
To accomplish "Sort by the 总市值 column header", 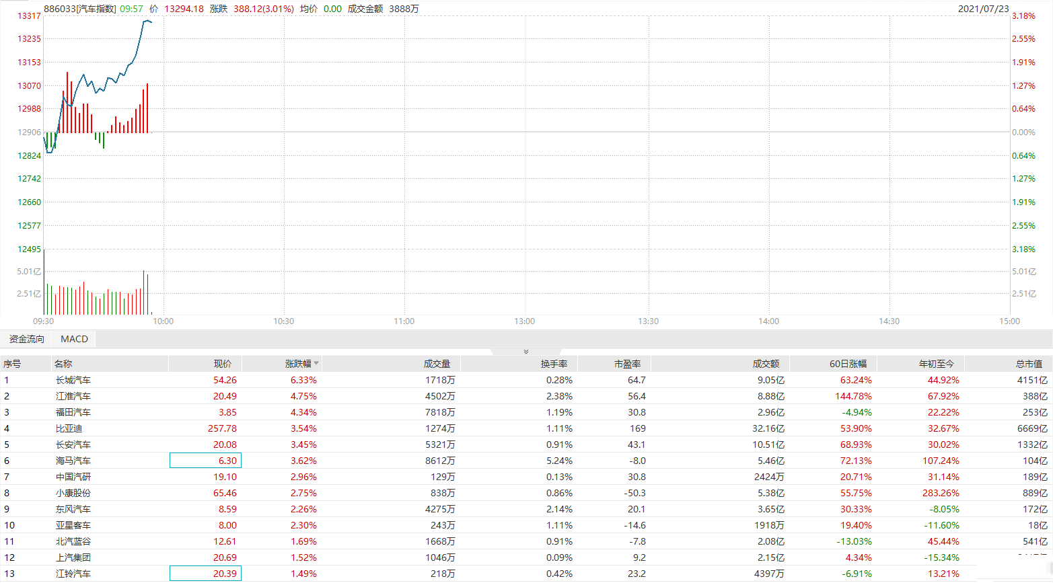I will coord(1029,364).
